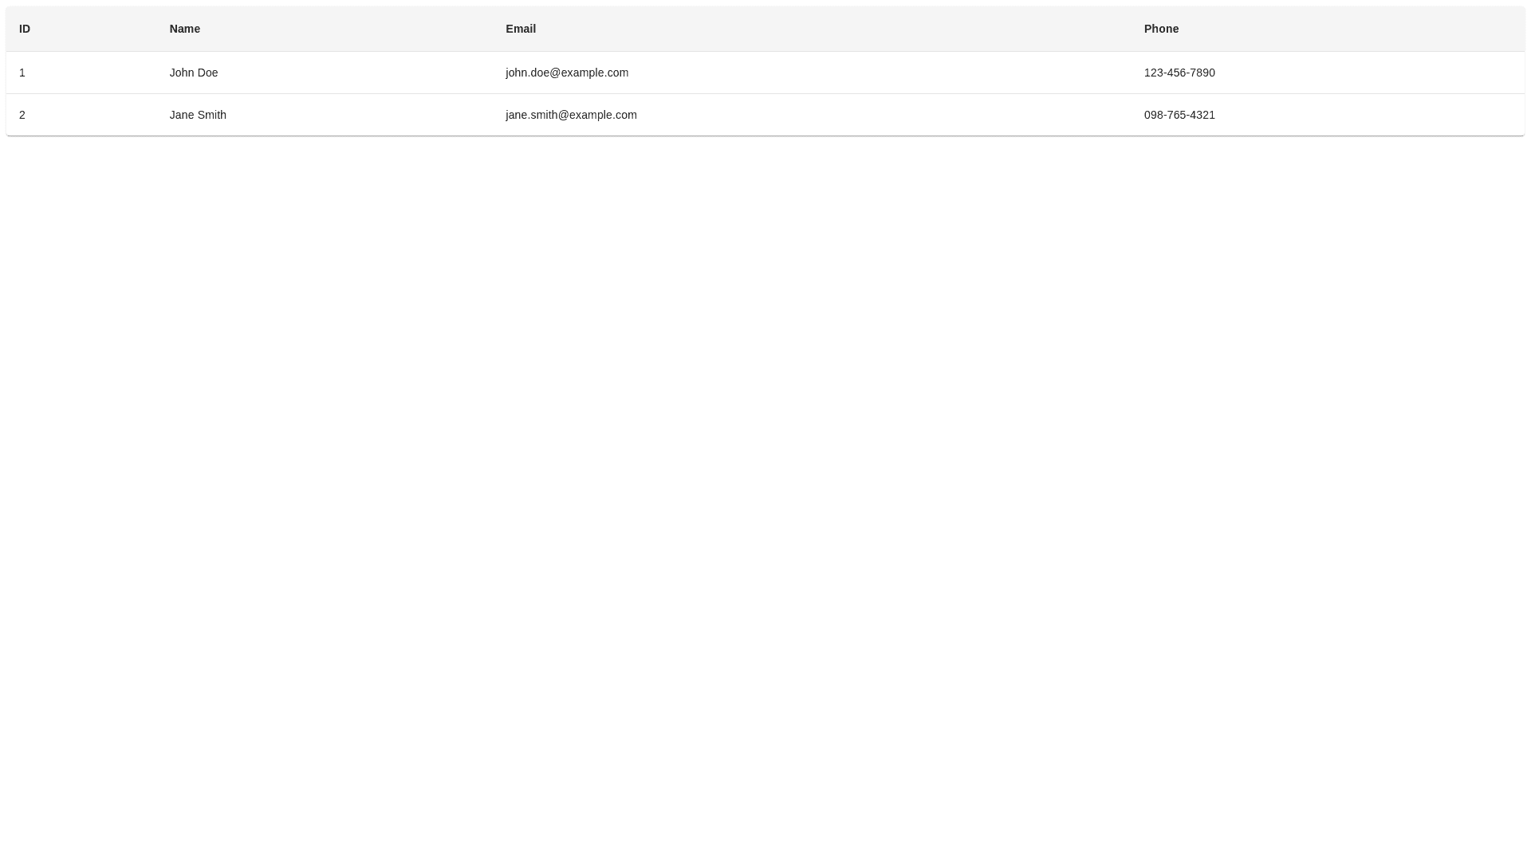Click '7890' at end of first phone

(1202, 73)
